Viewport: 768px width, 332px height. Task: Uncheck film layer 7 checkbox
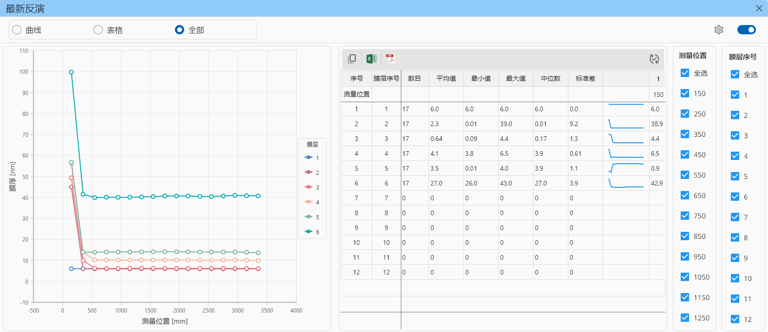tap(735, 217)
